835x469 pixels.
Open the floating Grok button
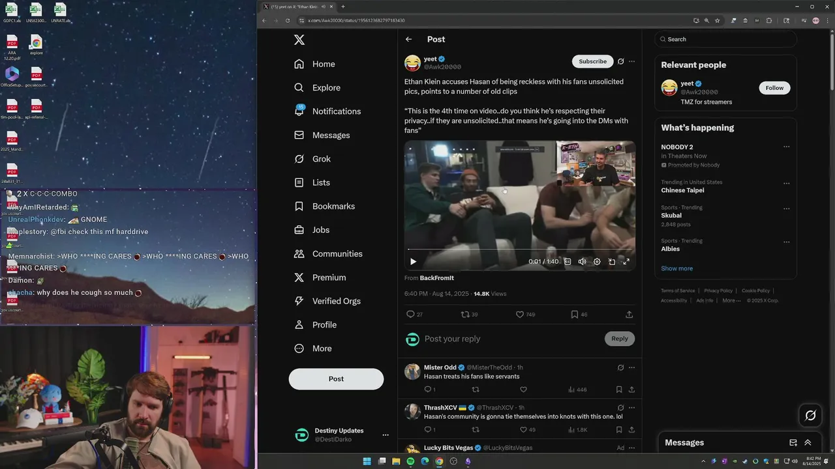[x=810, y=415]
